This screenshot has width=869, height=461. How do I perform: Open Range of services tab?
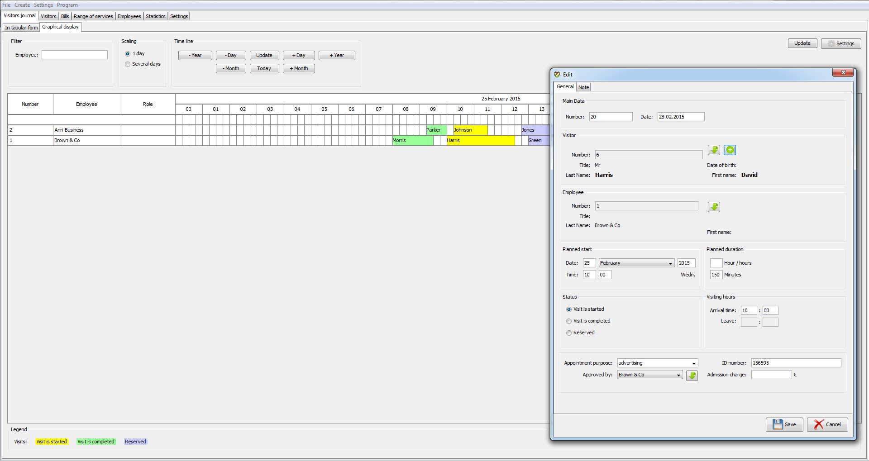93,16
